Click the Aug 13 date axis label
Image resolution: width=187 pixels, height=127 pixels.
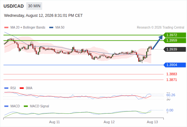click(152, 122)
